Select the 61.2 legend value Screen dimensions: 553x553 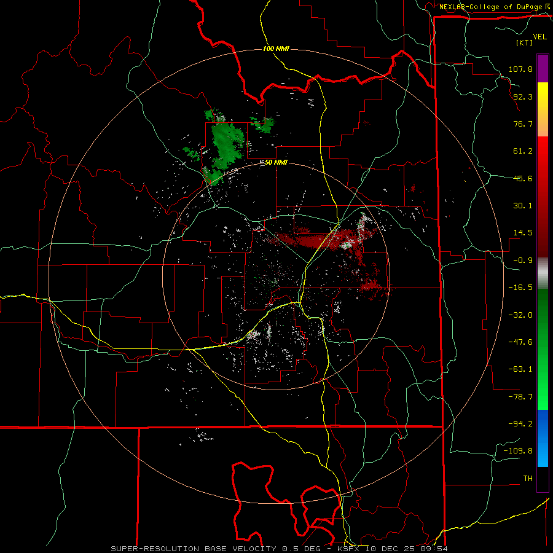pos(523,151)
